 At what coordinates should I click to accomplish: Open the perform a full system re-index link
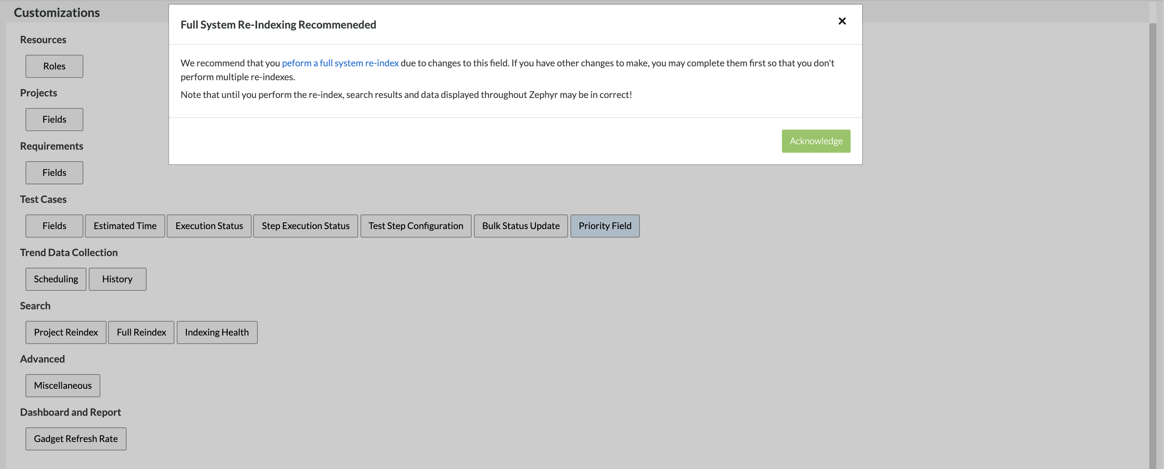pyautogui.click(x=340, y=63)
